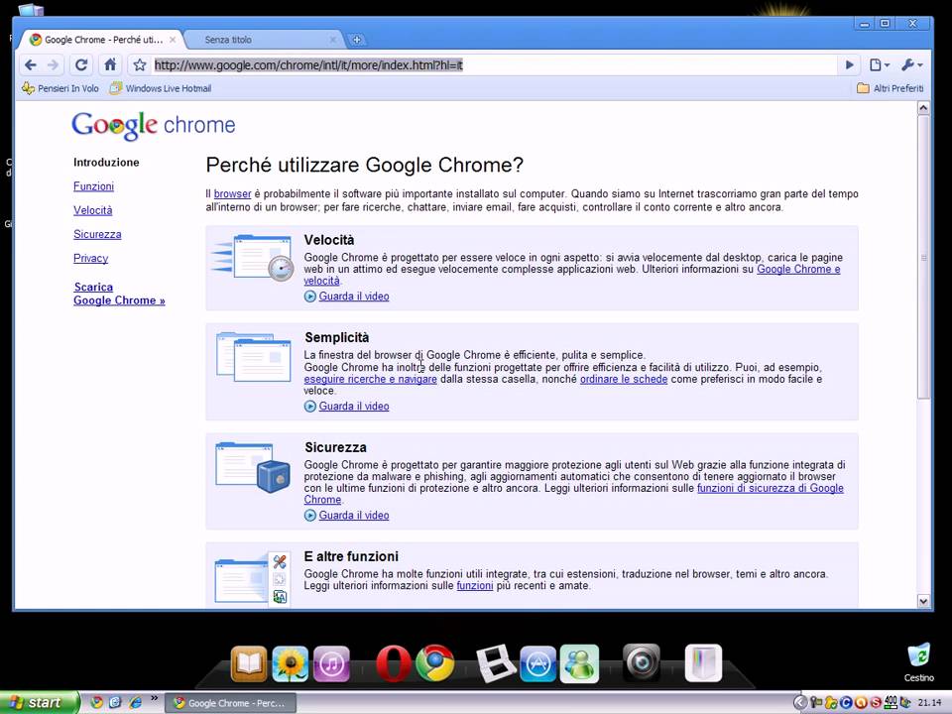Click the Windows start button
Image resolution: width=952 pixels, height=714 pixels.
click(x=39, y=702)
